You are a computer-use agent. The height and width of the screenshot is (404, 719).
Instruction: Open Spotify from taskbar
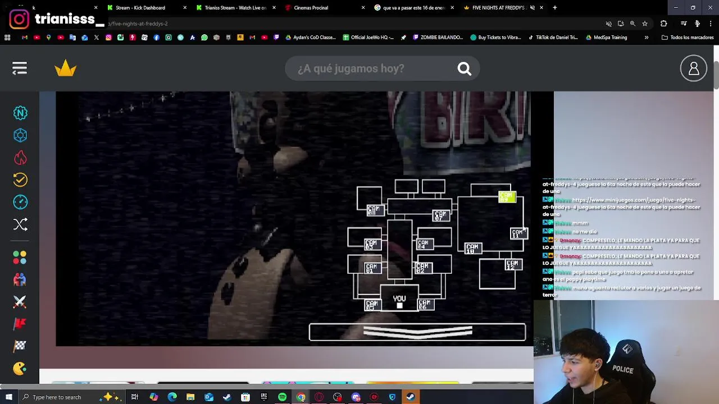(282, 397)
